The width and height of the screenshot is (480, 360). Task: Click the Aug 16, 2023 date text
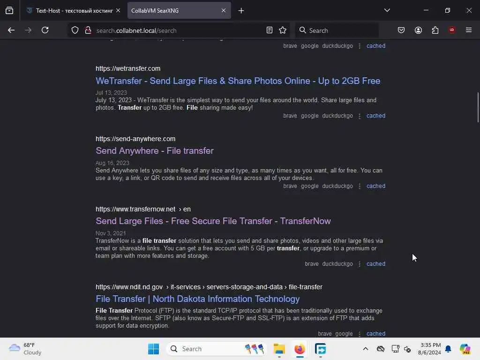[x=112, y=163]
